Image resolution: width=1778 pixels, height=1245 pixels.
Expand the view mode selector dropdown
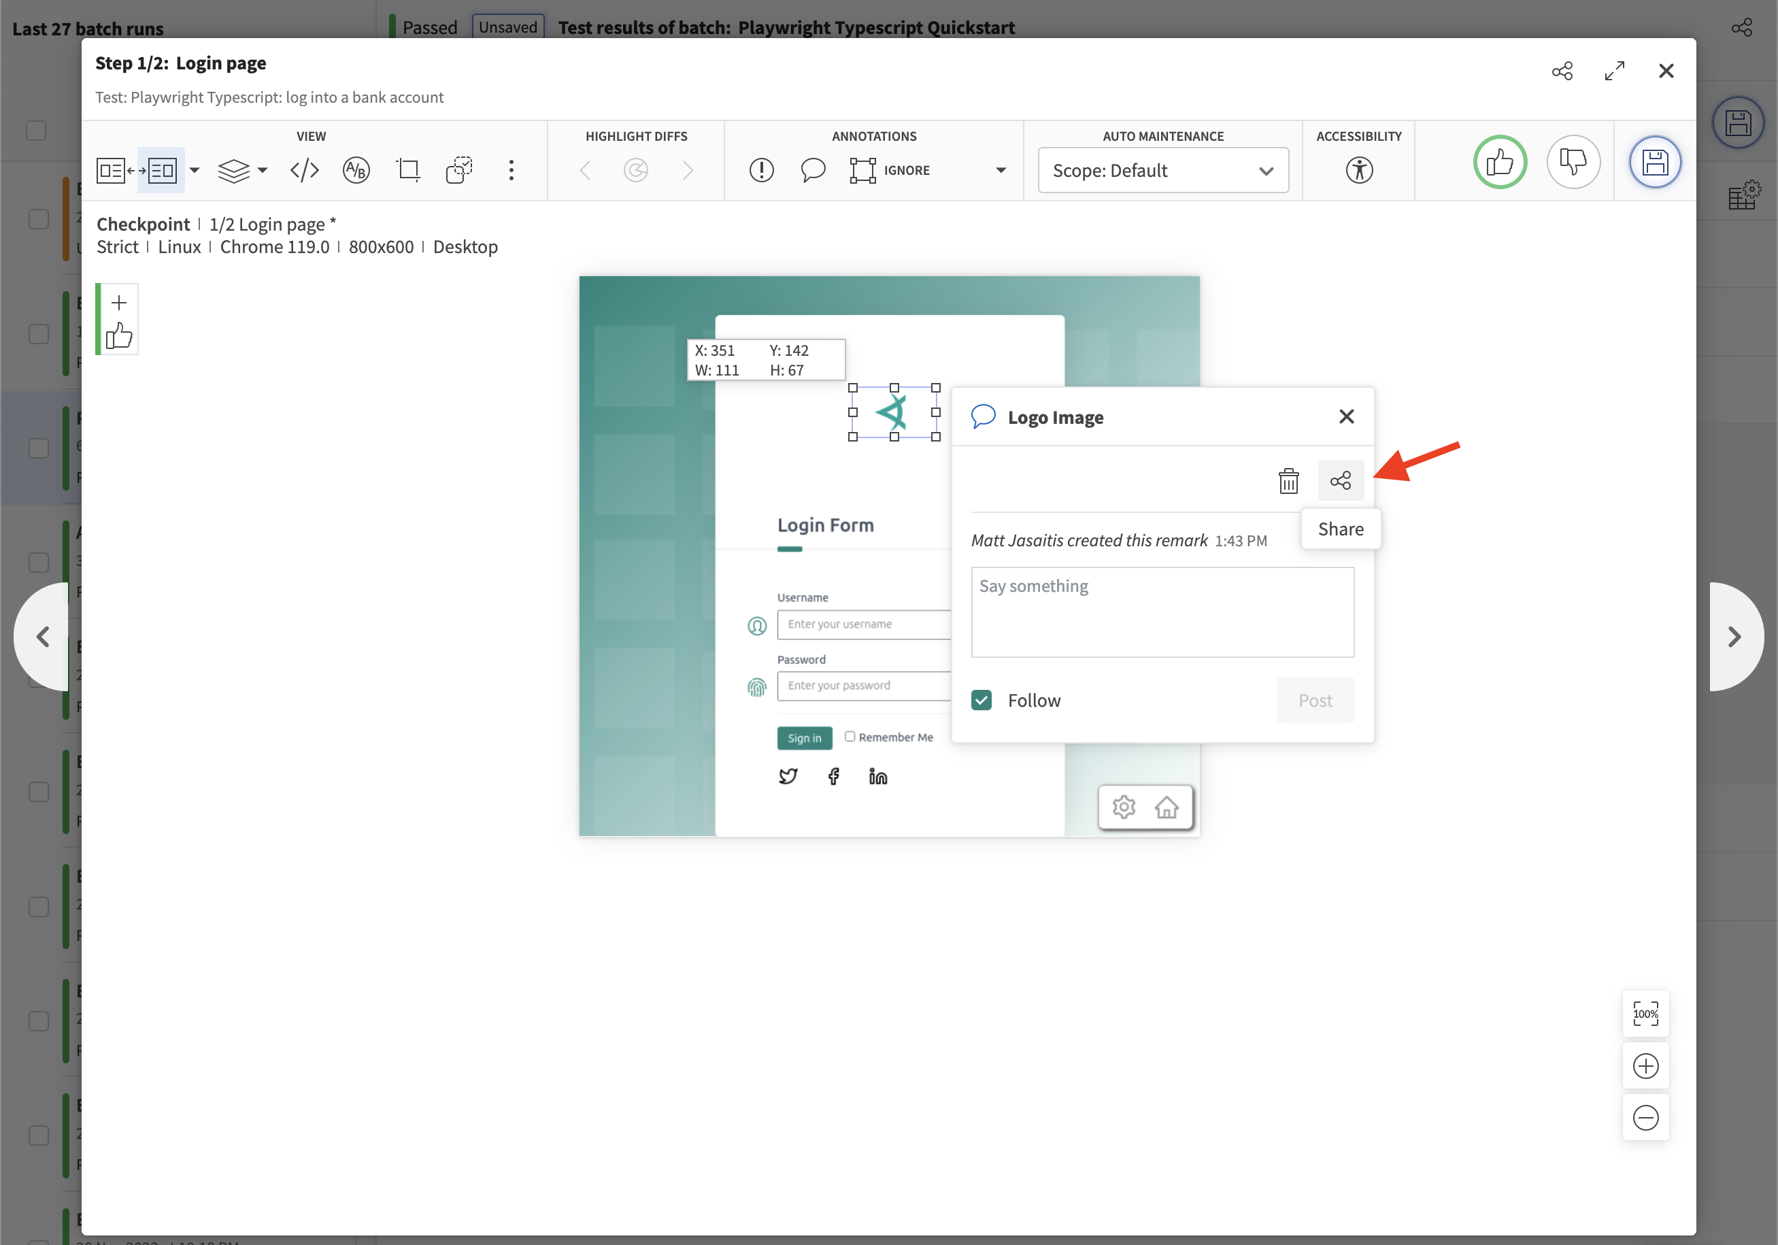pyautogui.click(x=193, y=170)
